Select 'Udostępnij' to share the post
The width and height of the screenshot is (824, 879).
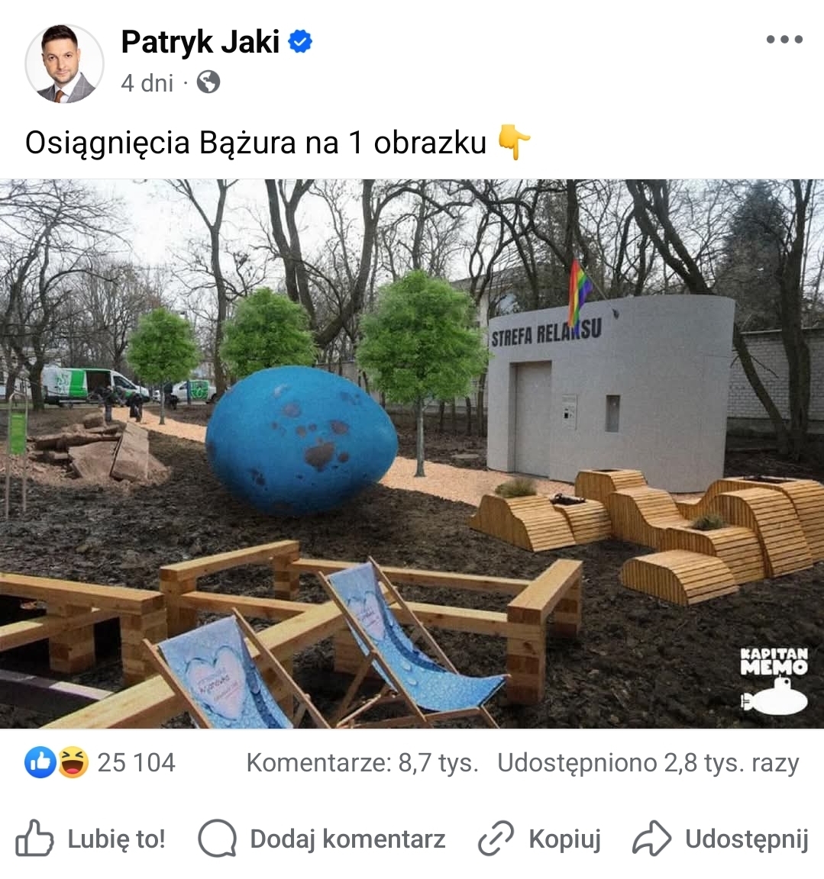click(747, 840)
